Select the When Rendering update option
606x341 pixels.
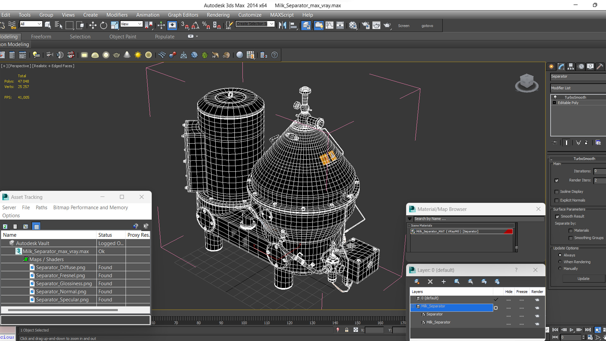click(x=560, y=262)
